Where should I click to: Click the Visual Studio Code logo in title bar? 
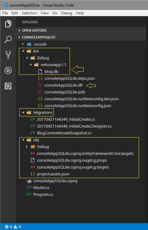tap(5, 5)
